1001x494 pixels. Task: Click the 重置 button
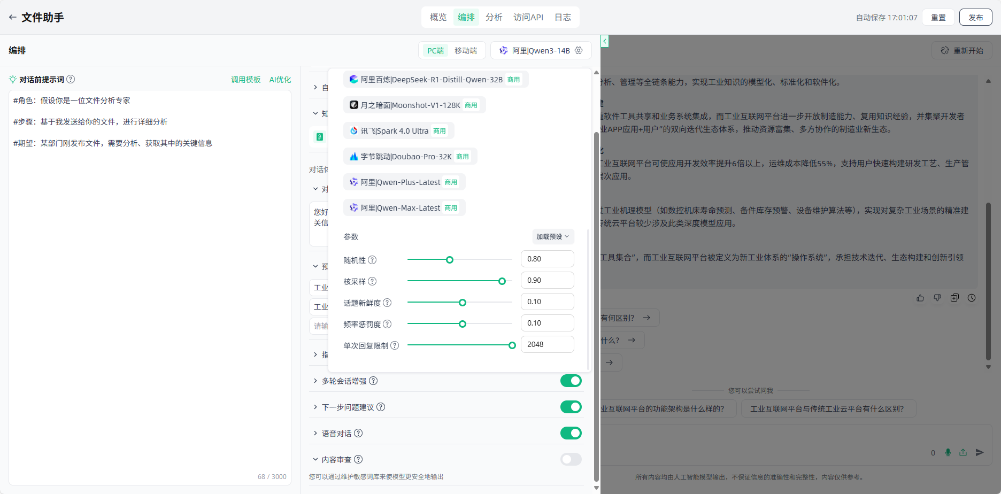click(x=938, y=17)
